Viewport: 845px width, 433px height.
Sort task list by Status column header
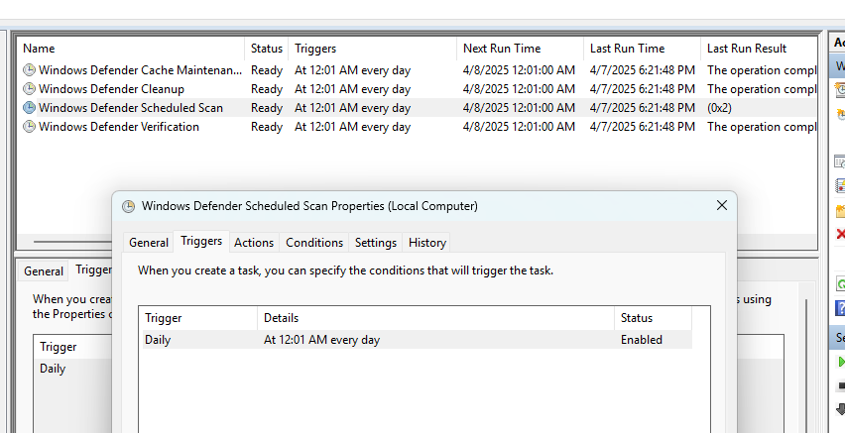tap(266, 49)
